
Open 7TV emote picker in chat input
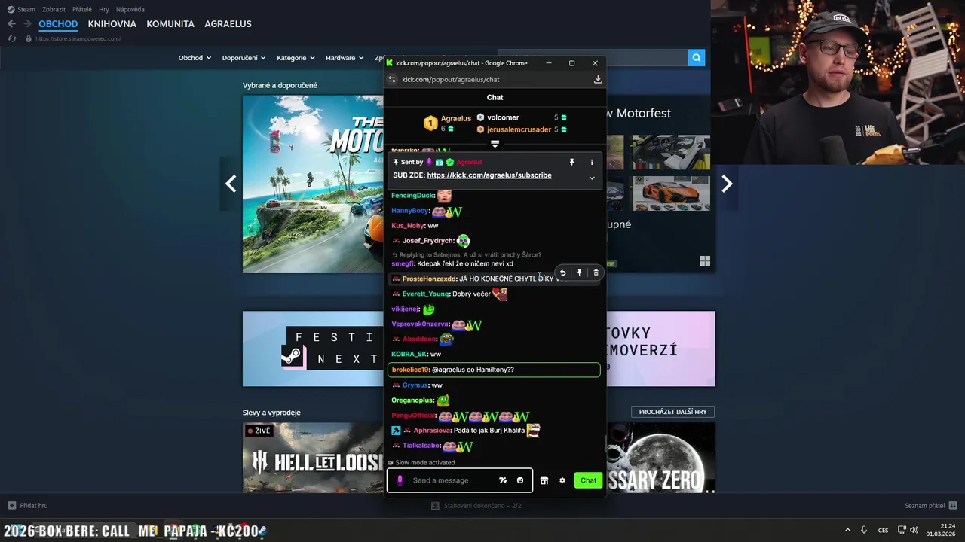pyautogui.click(x=503, y=480)
